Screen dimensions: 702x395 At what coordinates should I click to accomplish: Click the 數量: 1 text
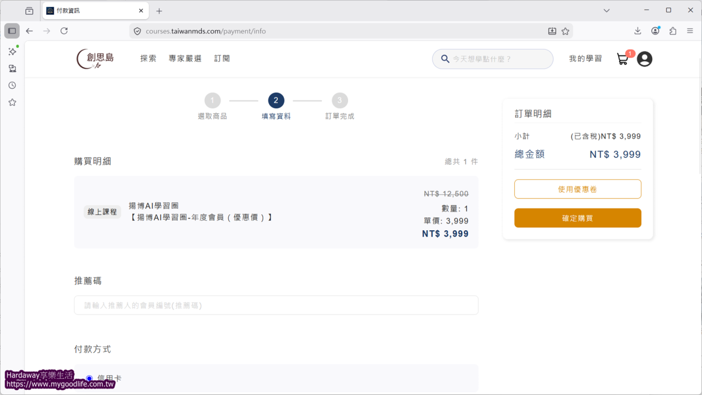(455, 209)
